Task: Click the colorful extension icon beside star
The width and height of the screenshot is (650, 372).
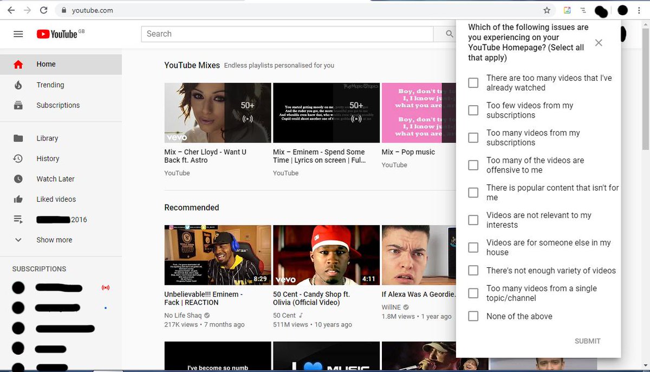Action: pyautogui.click(x=567, y=10)
